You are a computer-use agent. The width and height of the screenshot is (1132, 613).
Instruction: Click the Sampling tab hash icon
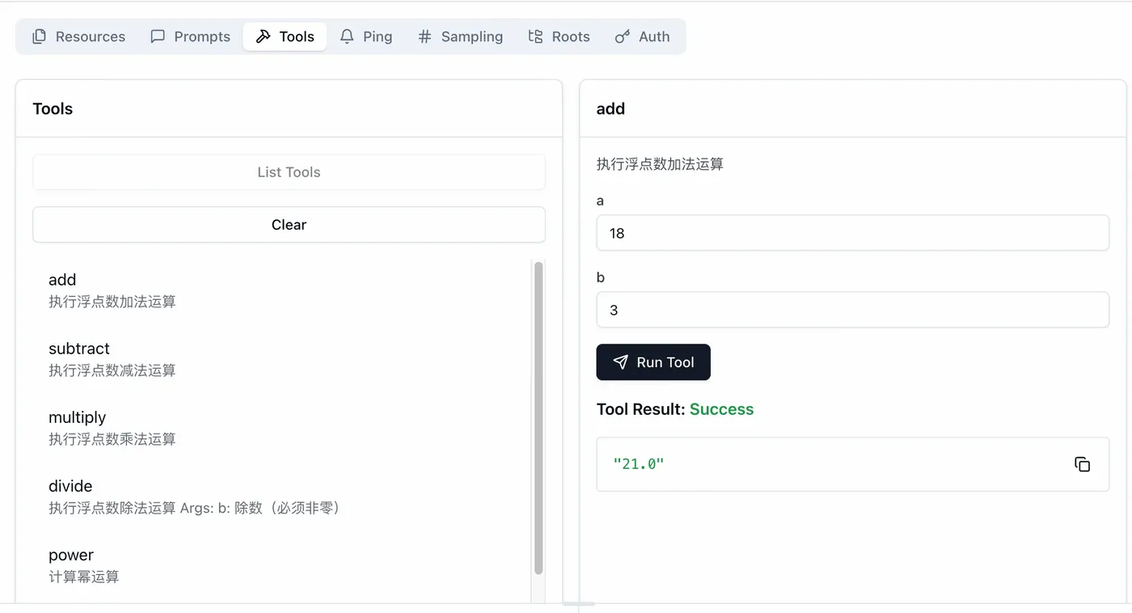click(424, 36)
